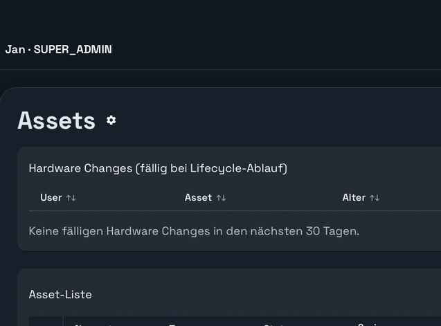Click the sort arrows beside Asset
Viewport: 441px width, 326px height.
click(x=221, y=198)
